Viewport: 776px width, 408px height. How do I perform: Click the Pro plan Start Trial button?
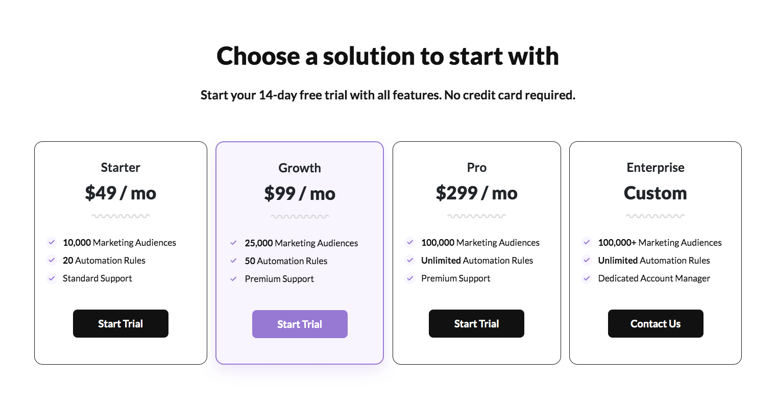pyautogui.click(x=476, y=323)
